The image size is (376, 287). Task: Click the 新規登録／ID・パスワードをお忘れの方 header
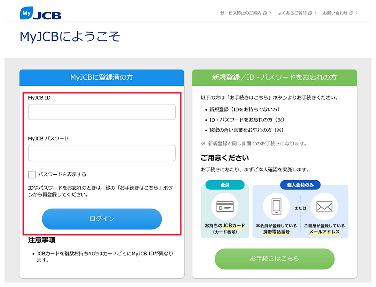pos(275,77)
